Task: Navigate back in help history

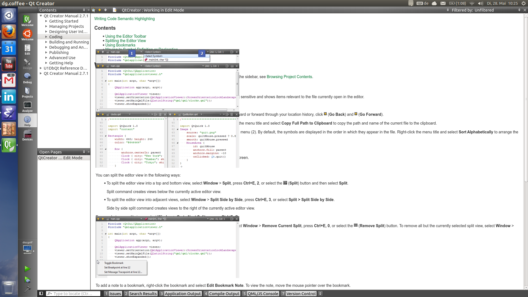Action: coord(100,10)
